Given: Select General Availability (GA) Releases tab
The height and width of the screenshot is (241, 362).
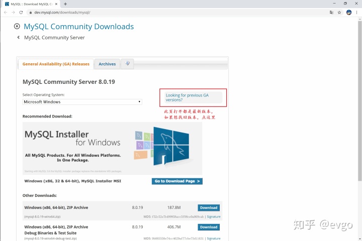Looking at the screenshot, I should pos(56,64).
